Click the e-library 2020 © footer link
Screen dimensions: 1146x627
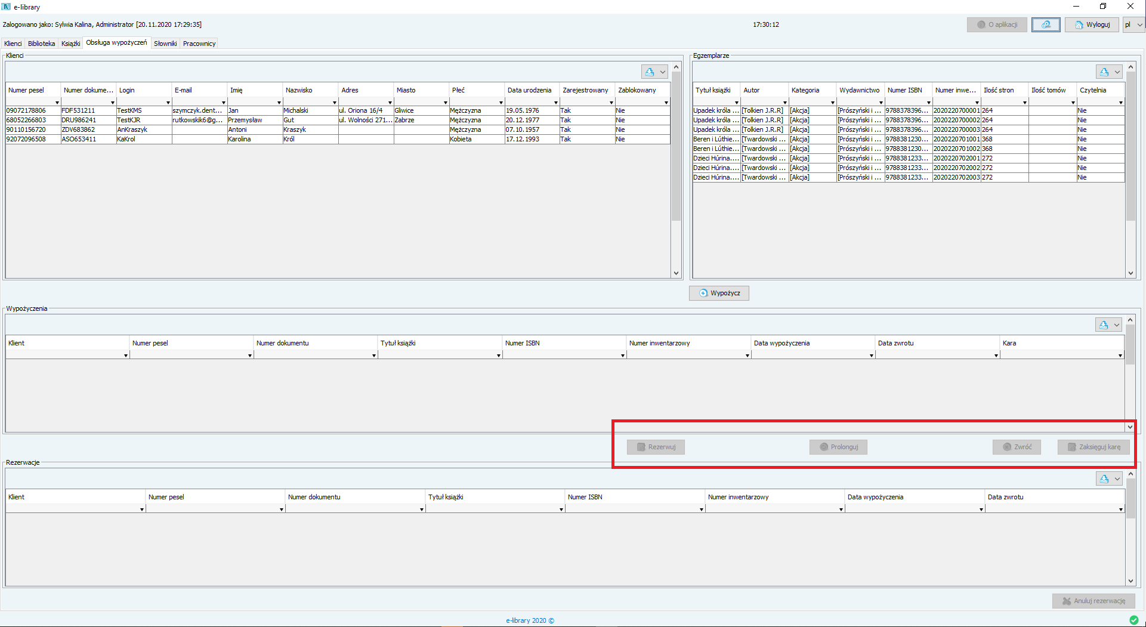(x=530, y=620)
